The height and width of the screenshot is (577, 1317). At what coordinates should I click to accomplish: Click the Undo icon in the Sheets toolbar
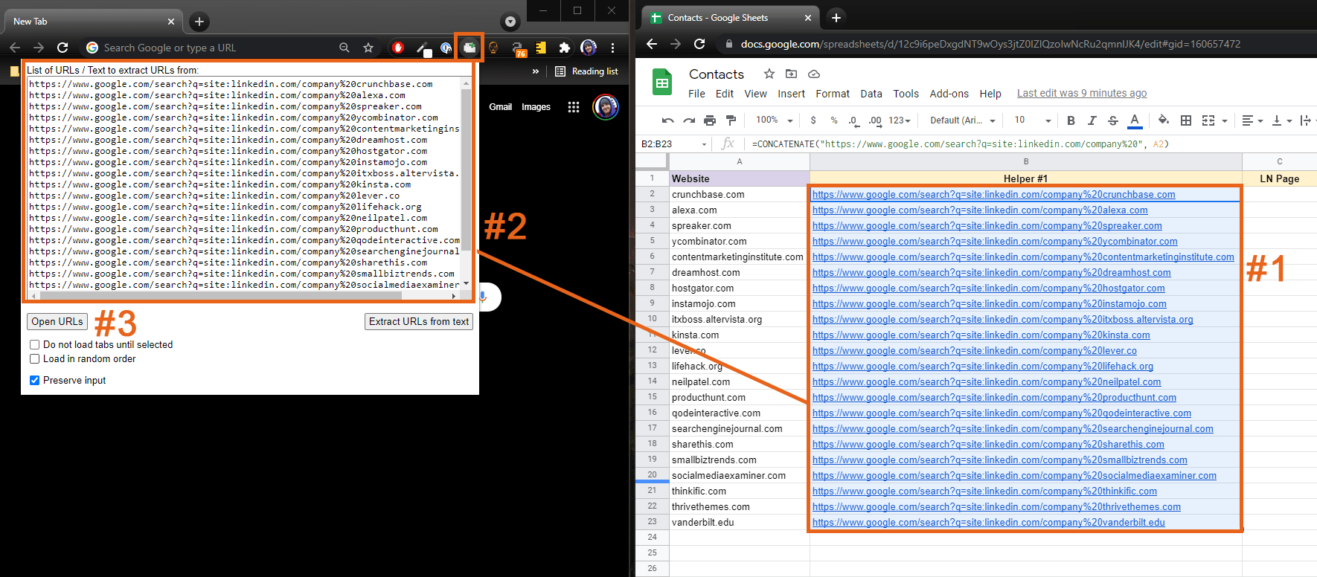click(x=668, y=120)
